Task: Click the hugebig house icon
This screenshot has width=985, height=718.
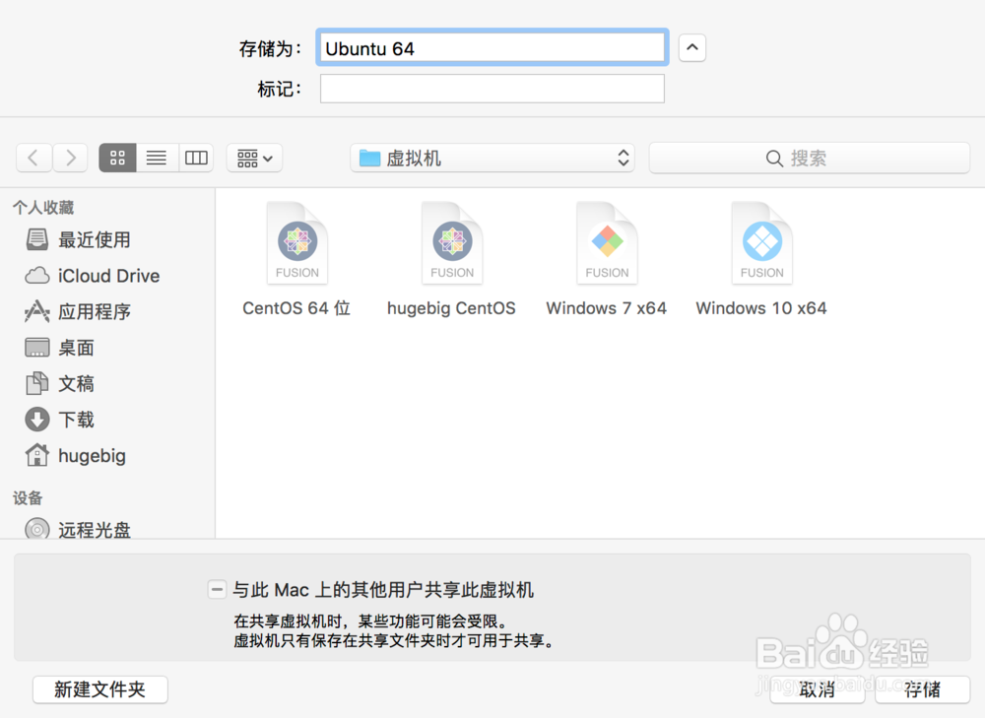Action: (37, 455)
